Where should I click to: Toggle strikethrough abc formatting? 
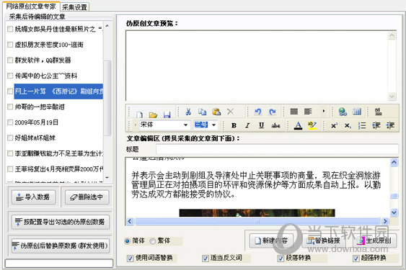tap(275, 125)
